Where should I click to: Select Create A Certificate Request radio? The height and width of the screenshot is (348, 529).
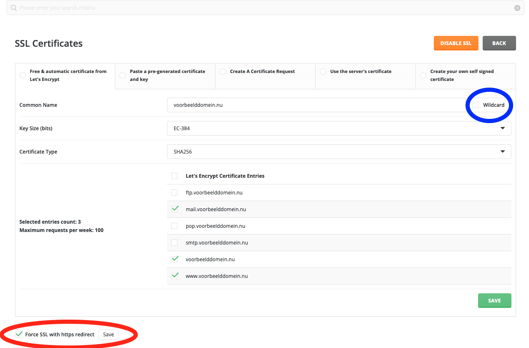[x=223, y=71]
